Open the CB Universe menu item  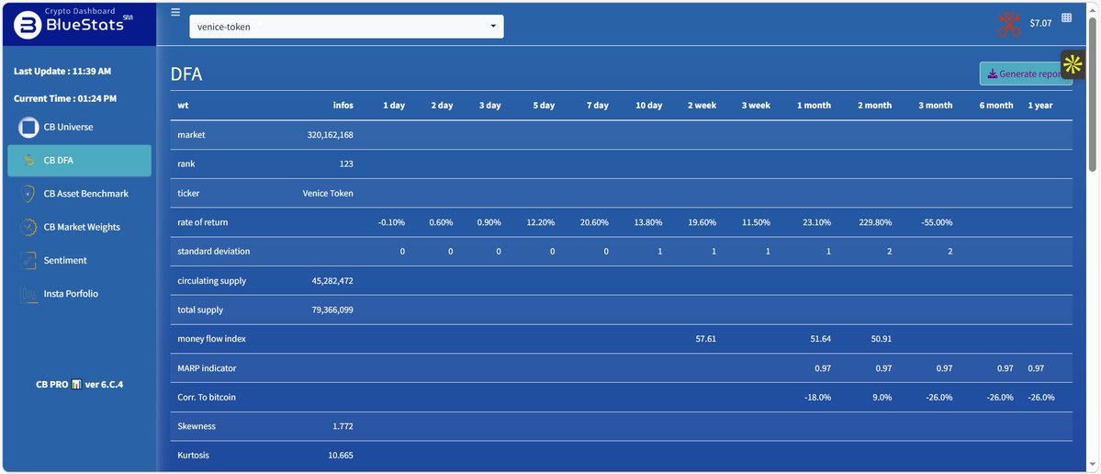click(68, 127)
